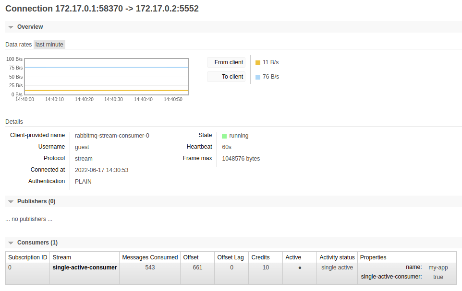Click the Credits column header
This screenshot has width=462, height=291.
click(x=260, y=257)
